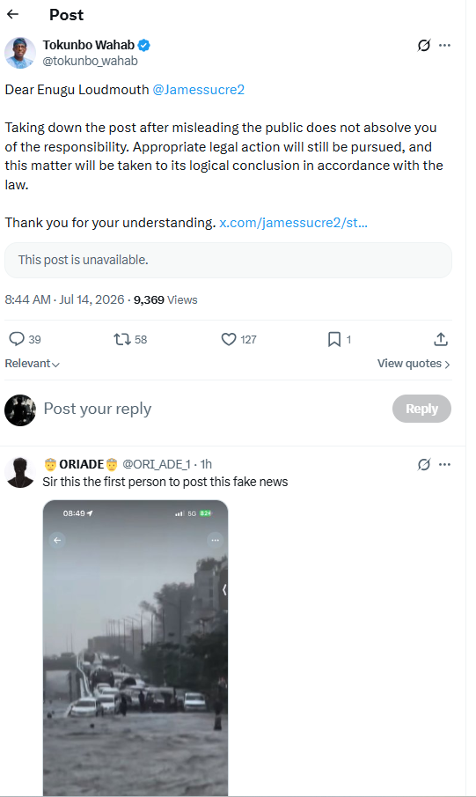
Task: Open more options on ORIADE's reply
Action: 444,464
